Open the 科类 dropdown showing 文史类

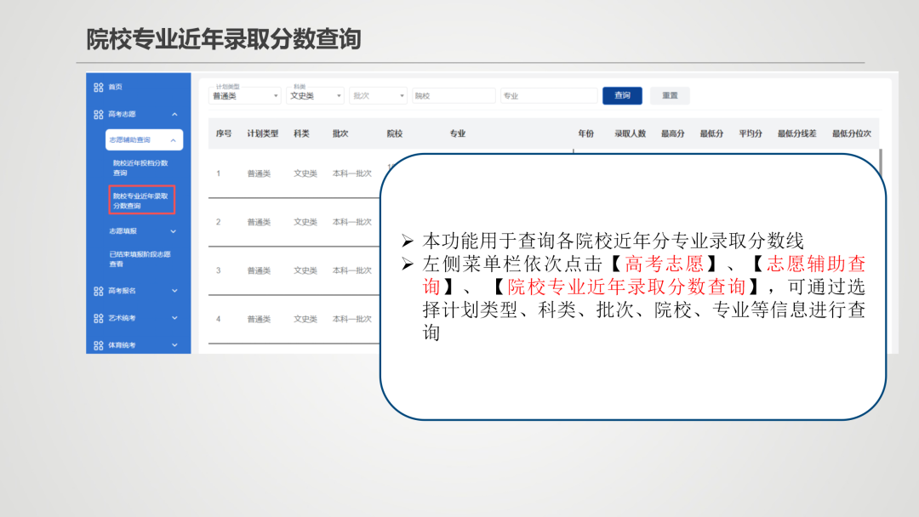click(316, 95)
